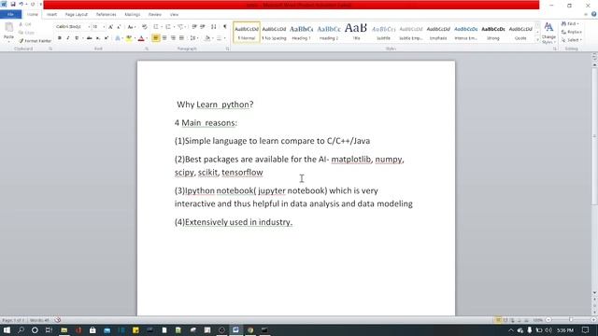Switch to the References tab
The image size is (598, 336).
tap(106, 15)
